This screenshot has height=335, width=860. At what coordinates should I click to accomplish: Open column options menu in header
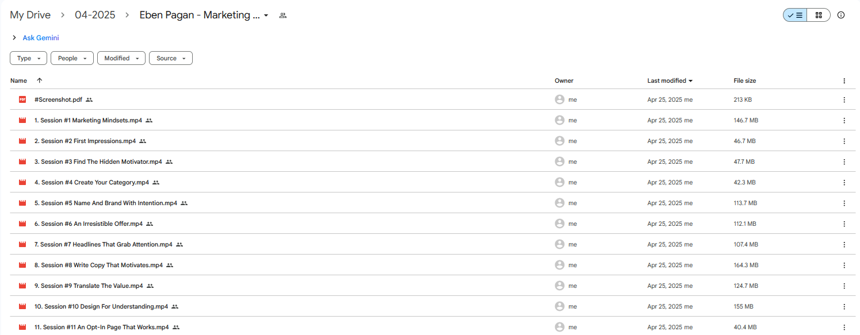[x=844, y=81]
